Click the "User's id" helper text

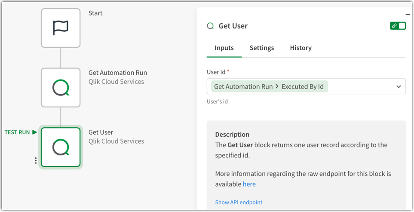pyautogui.click(x=217, y=101)
